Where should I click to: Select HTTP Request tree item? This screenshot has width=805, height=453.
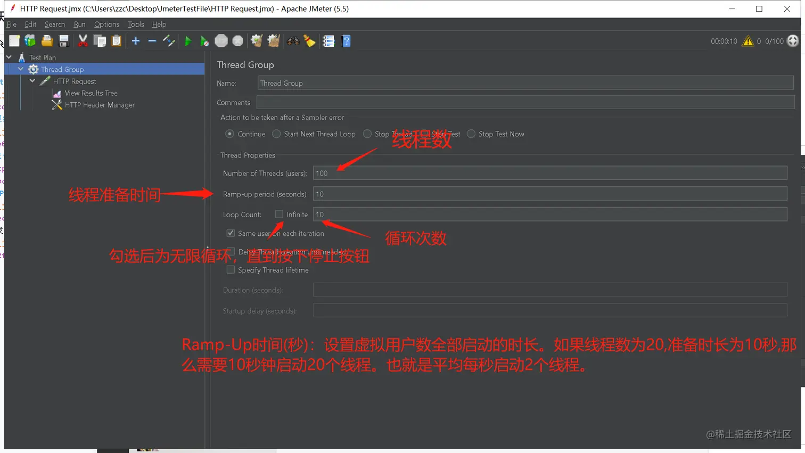[x=75, y=81]
